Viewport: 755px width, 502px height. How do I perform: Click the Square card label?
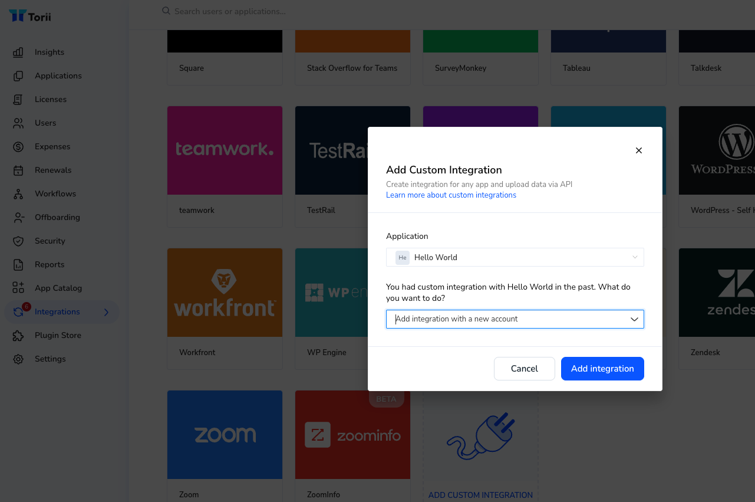click(x=192, y=68)
